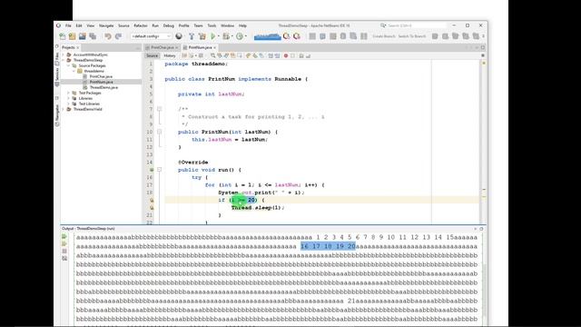Open the dropdown arrow next to the Run icon
This screenshot has height=327, width=581.
point(218,36)
